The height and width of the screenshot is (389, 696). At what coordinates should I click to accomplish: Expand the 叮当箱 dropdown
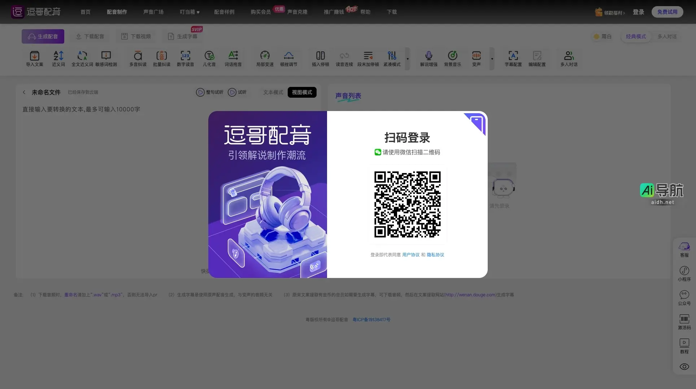[189, 12]
